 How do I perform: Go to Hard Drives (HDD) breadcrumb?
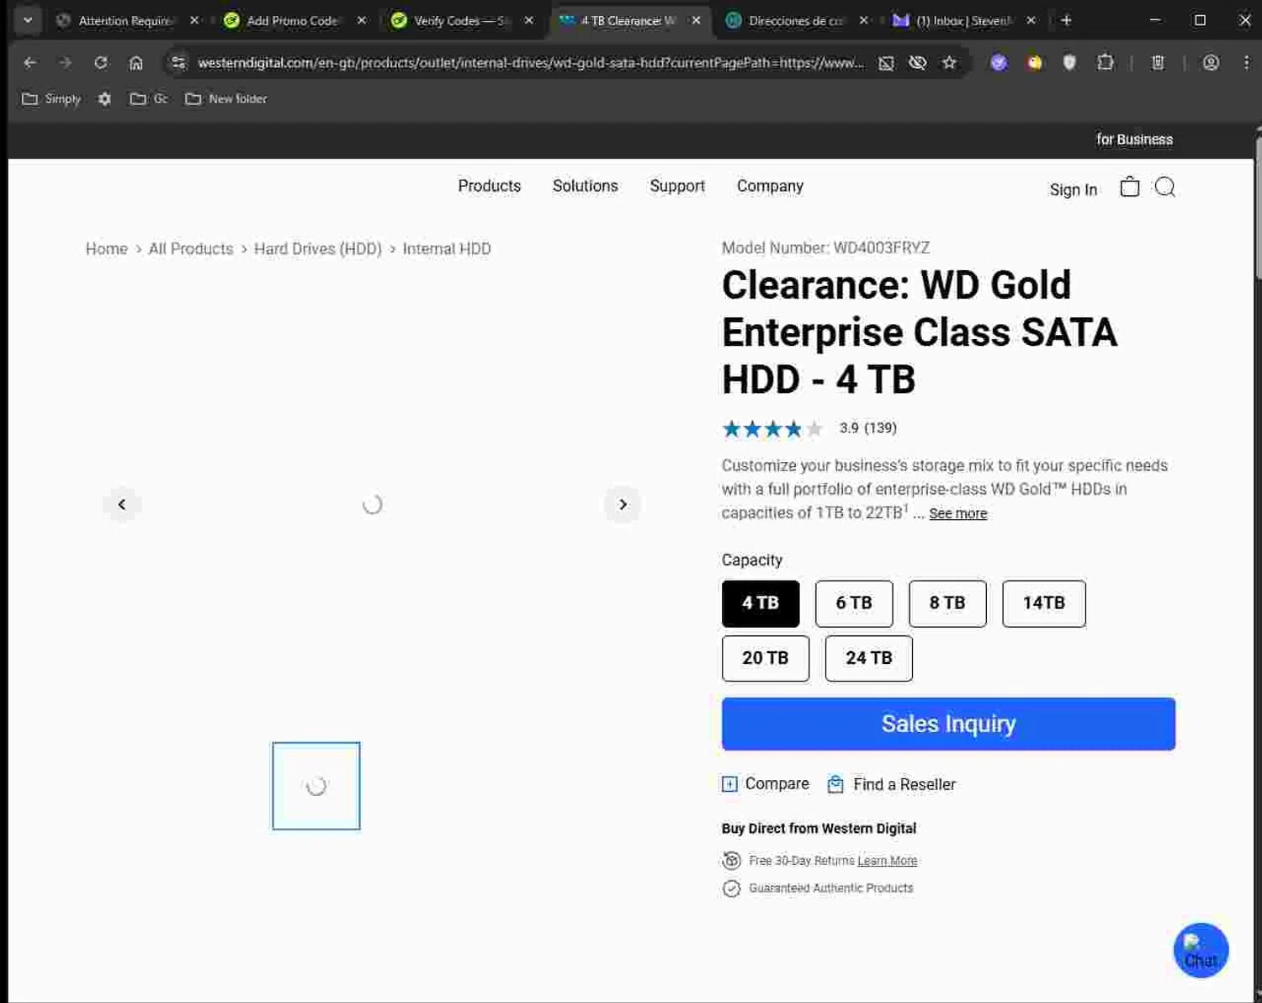(318, 249)
